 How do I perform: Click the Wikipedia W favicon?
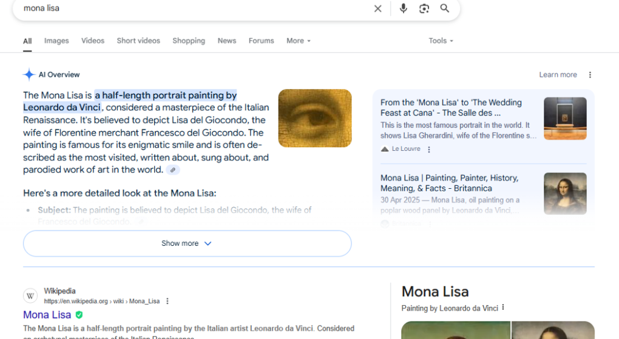[30, 295]
